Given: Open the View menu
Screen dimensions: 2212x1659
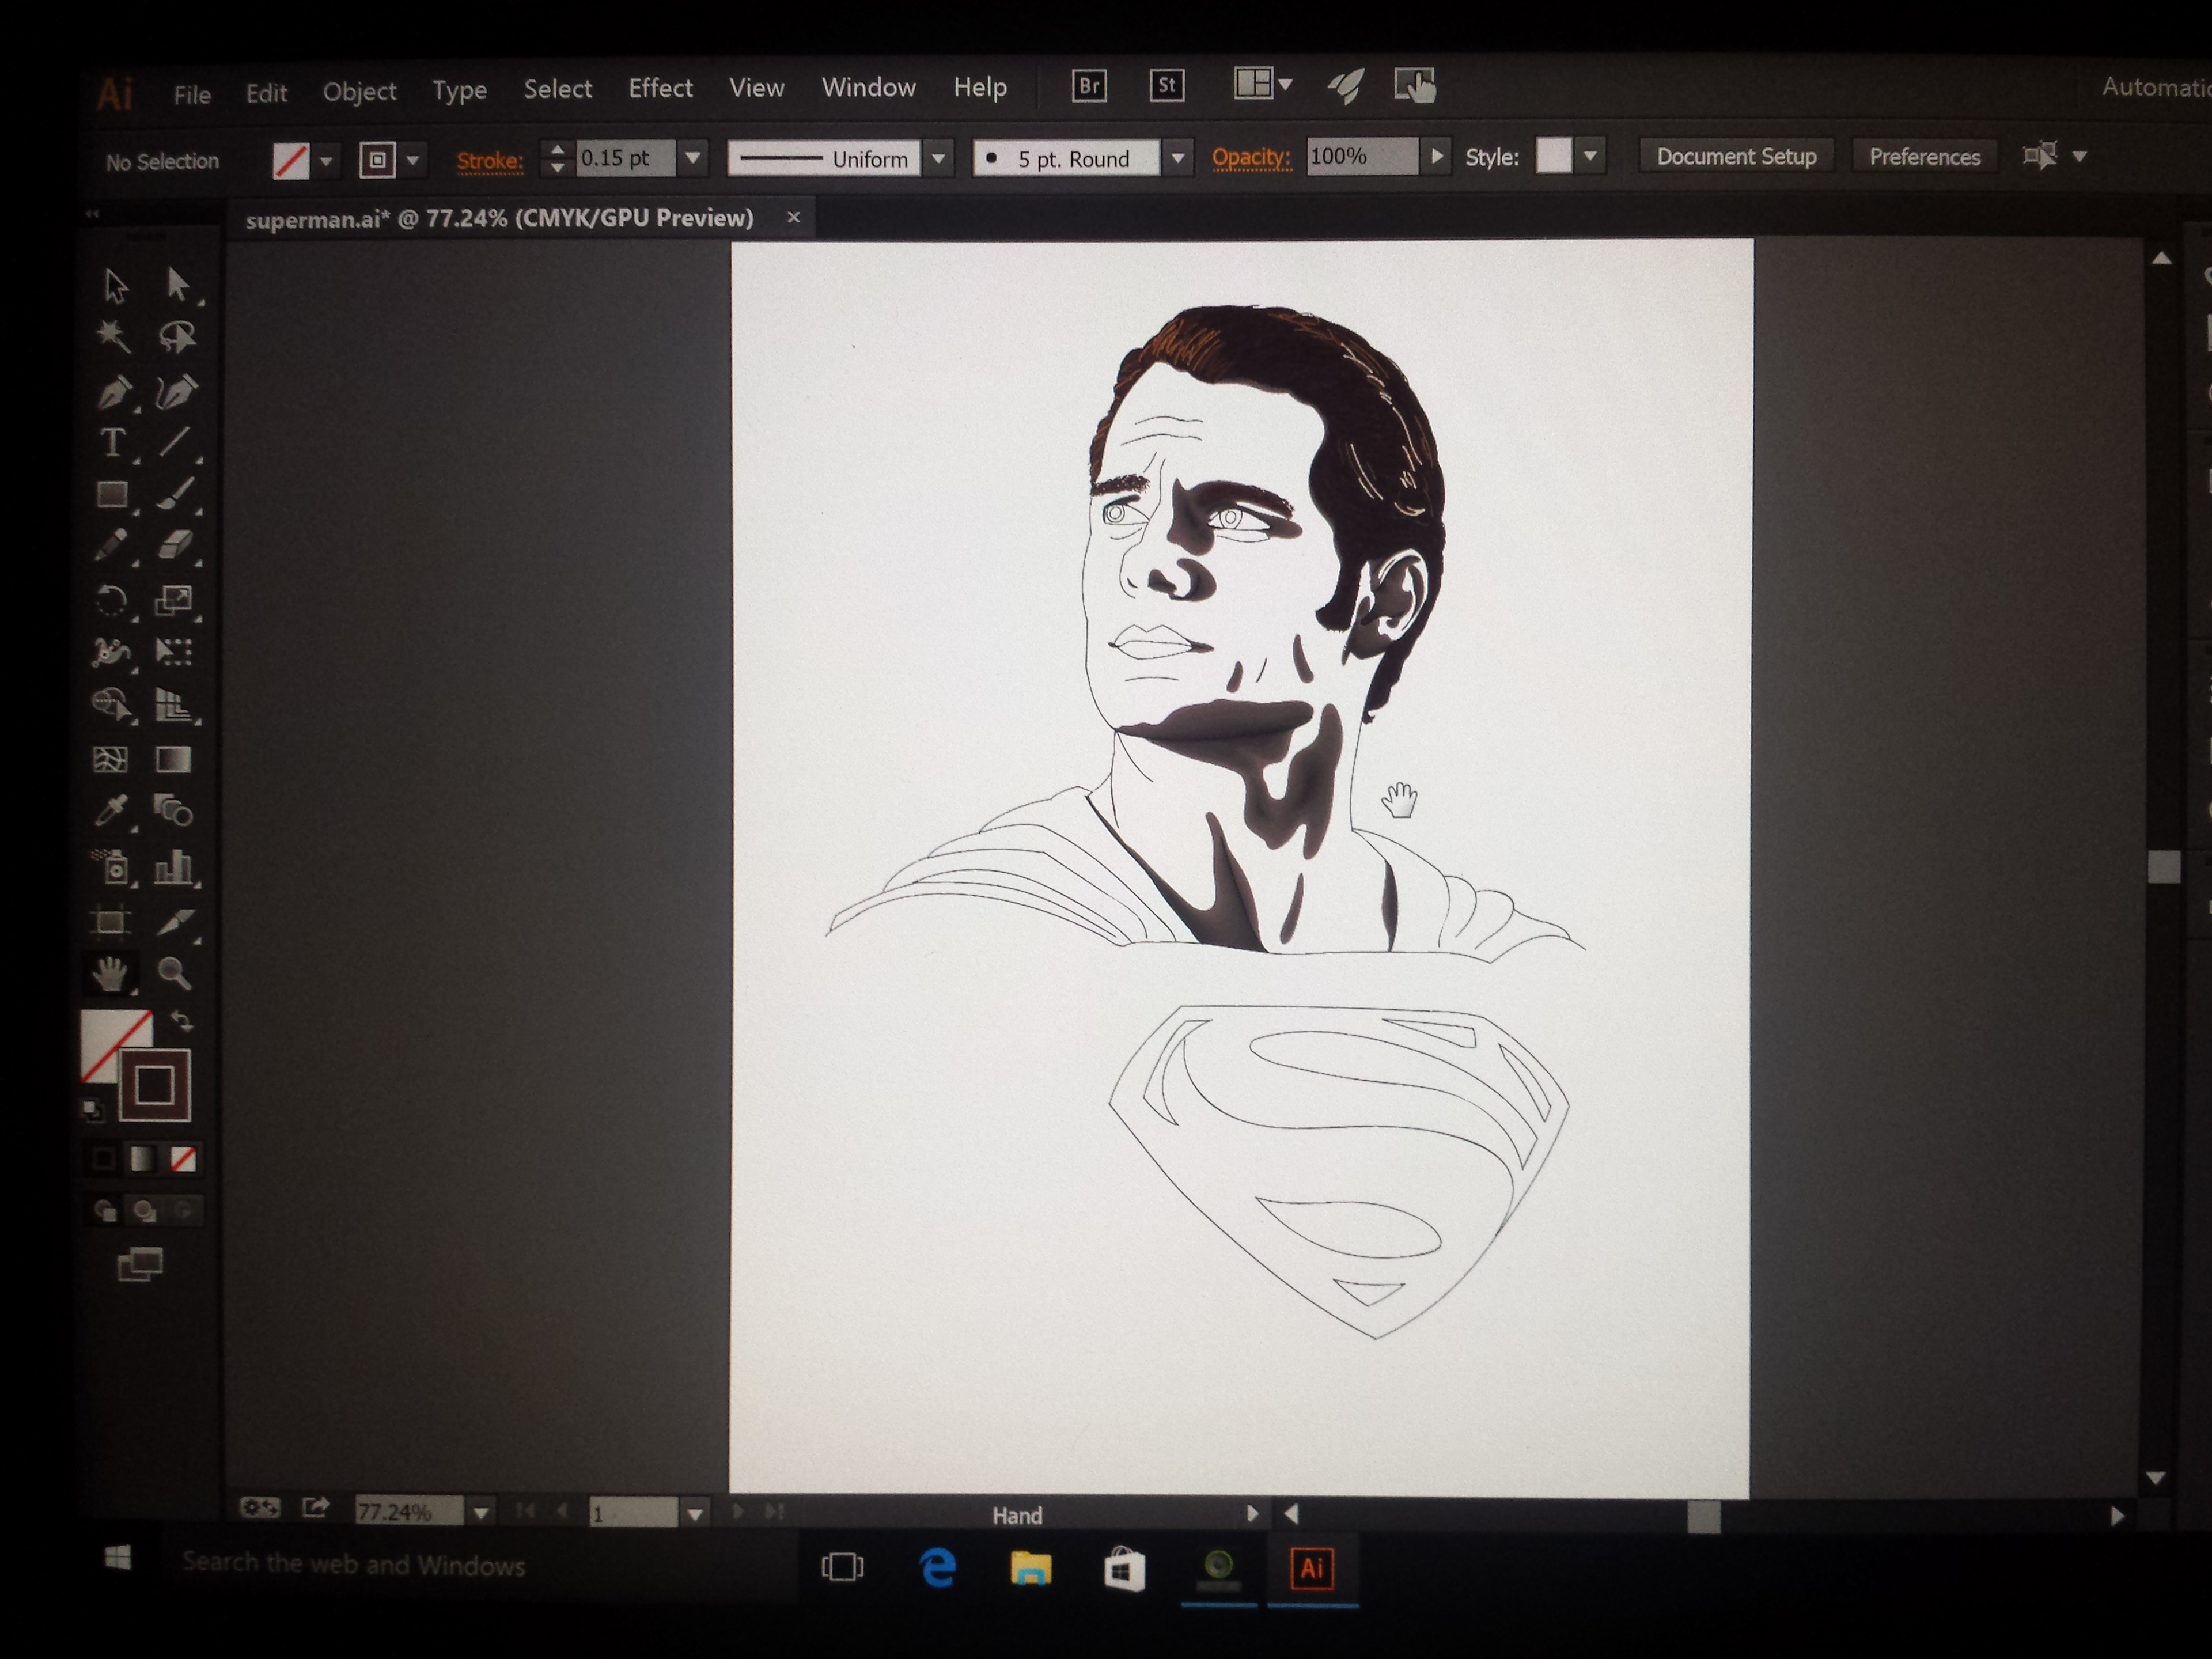Looking at the screenshot, I should (x=756, y=88).
